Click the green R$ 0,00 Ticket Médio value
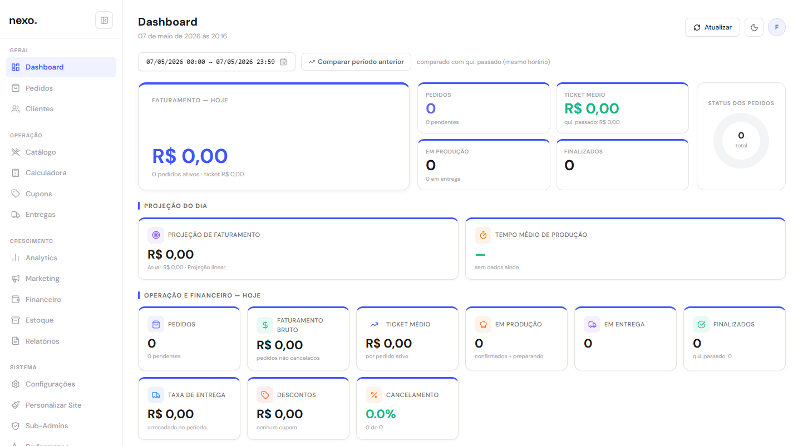Viewport: 793px width, 446px height. click(x=592, y=108)
